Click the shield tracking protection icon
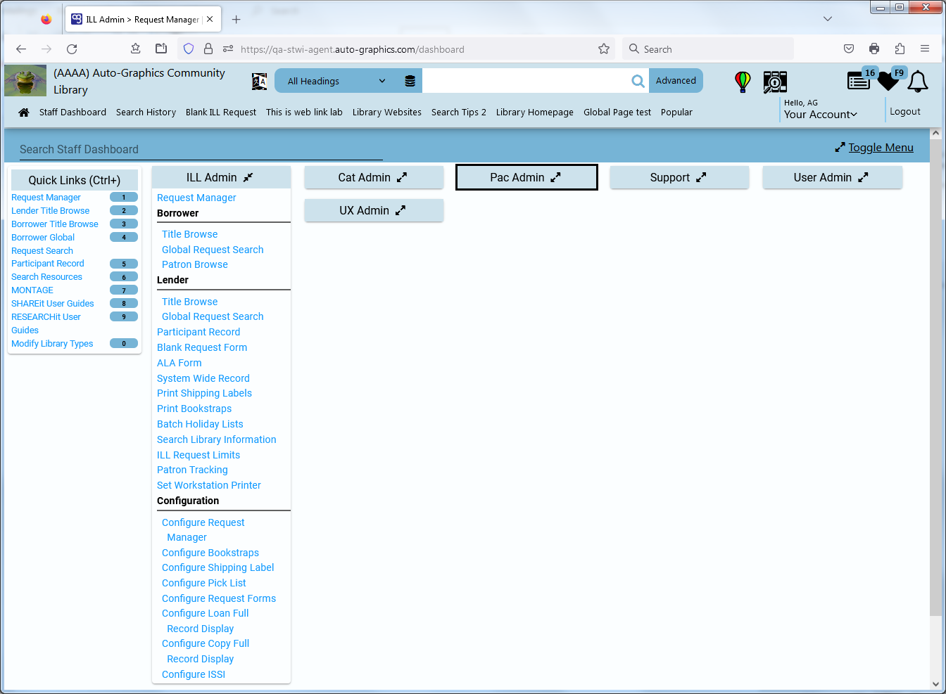The height and width of the screenshot is (694, 946). 189,49
